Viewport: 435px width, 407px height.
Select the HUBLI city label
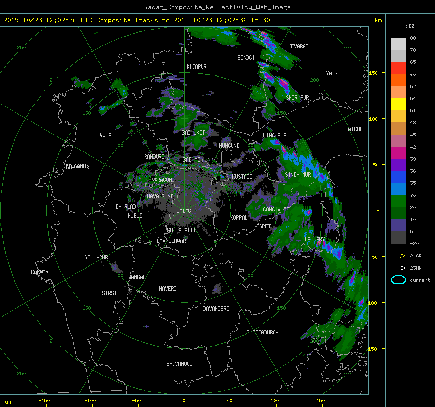(135, 216)
